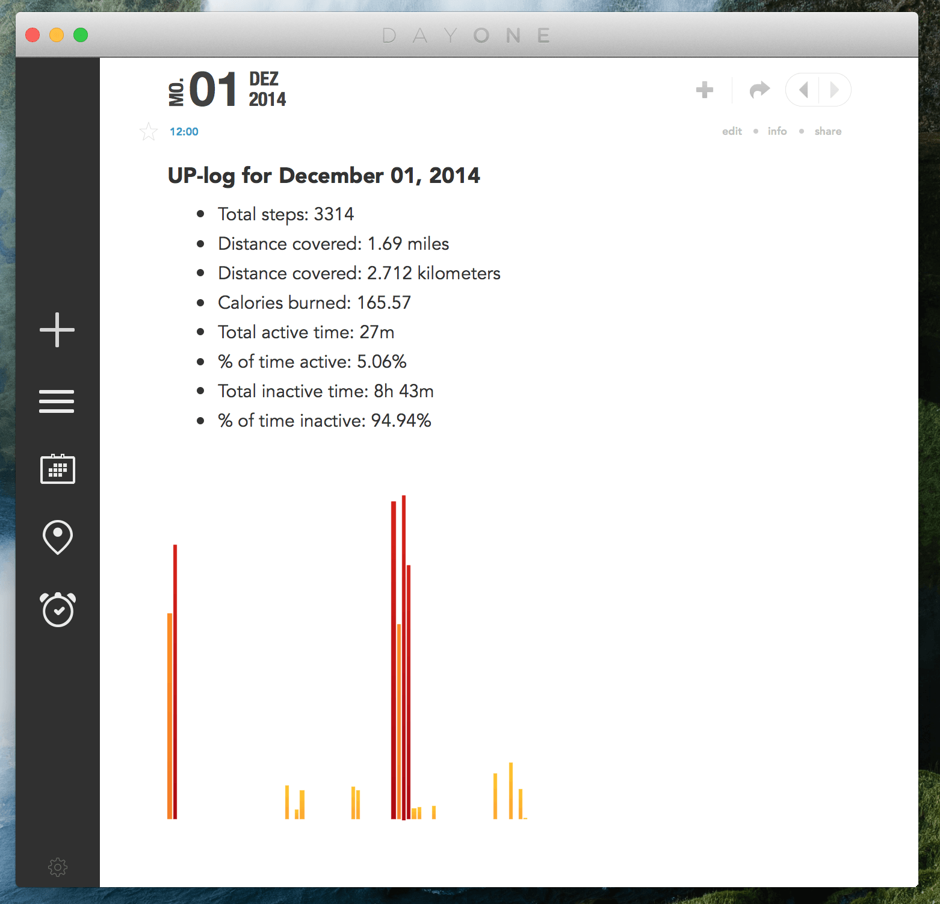The image size is (940, 904).
Task: Navigate to the previous entry
Action: point(803,90)
